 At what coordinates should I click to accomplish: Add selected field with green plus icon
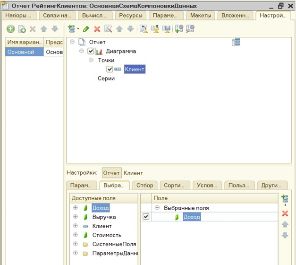[285, 199]
